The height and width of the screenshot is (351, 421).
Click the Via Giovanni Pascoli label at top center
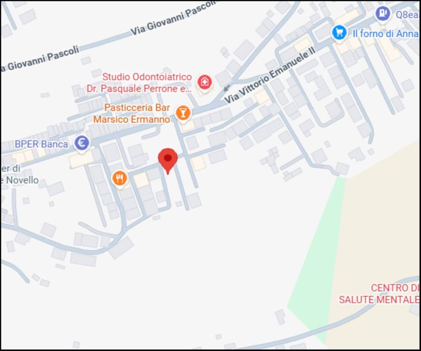point(173,19)
